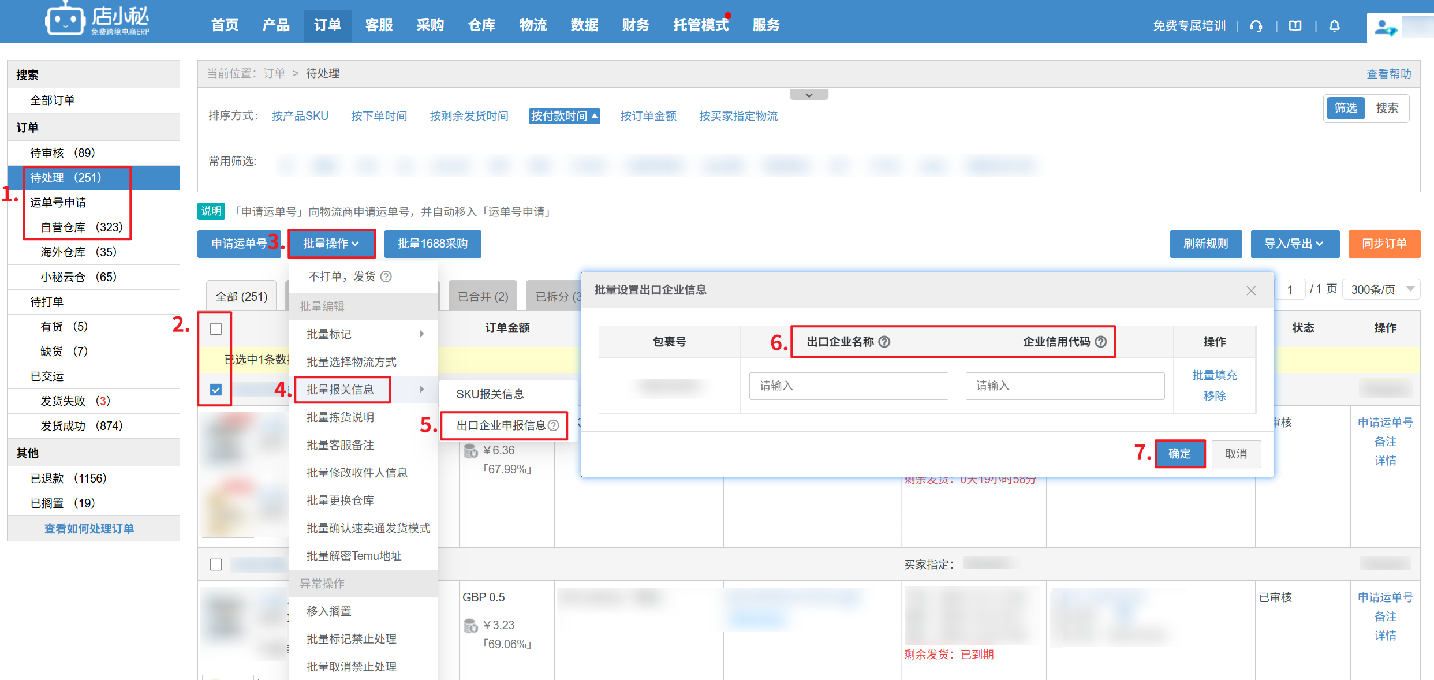
Task: Check the second order row checkbox
Action: (216, 564)
